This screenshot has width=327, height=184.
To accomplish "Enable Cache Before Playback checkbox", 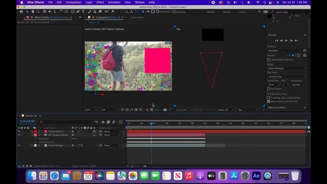I will [269, 60].
